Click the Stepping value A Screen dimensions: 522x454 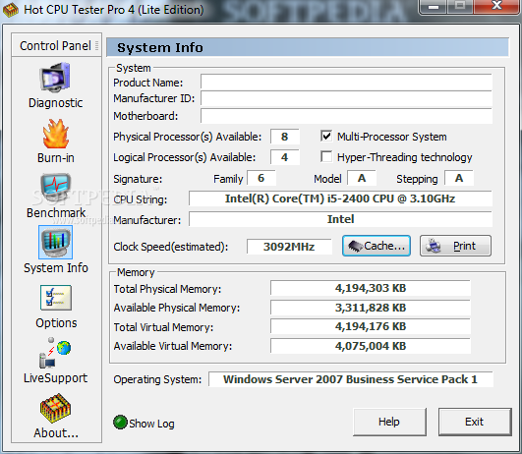coord(459,178)
